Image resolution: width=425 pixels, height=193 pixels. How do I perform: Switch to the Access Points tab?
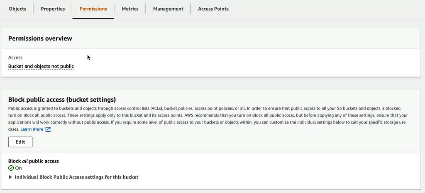[213, 9]
